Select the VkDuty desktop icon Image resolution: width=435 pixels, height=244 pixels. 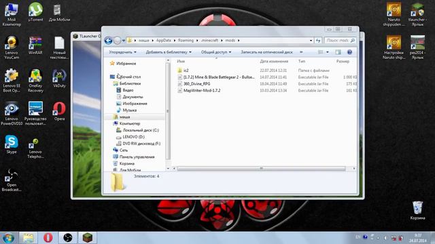tap(59, 79)
